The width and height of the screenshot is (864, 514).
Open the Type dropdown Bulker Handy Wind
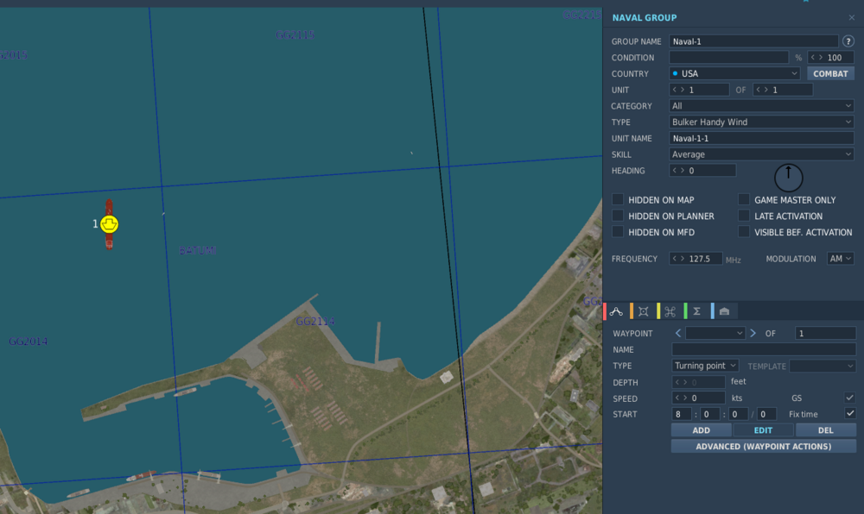coord(761,122)
